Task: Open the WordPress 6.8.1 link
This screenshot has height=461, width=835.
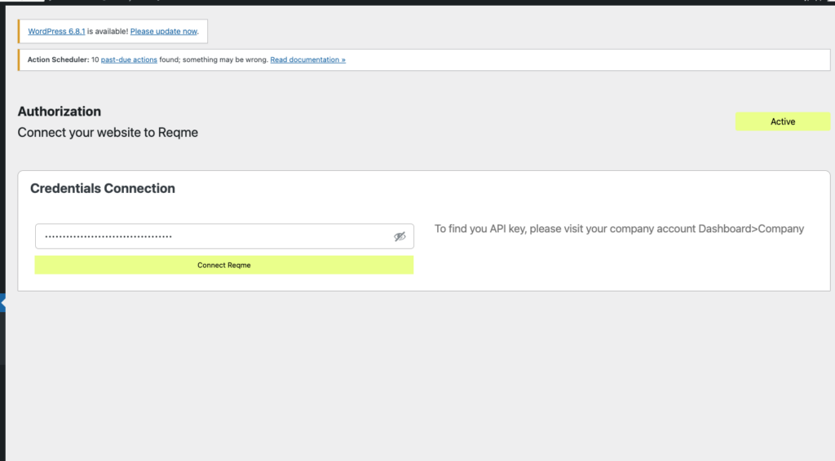Action: [56, 32]
